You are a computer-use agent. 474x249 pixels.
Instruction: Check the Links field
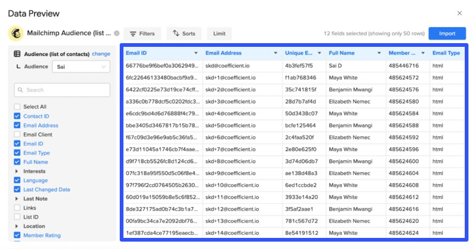coord(17,208)
